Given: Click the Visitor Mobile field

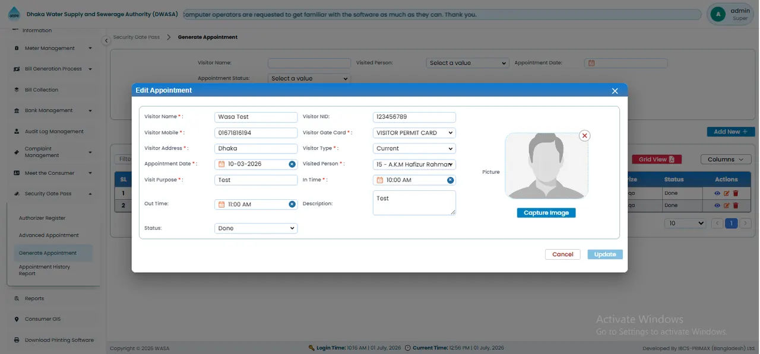Looking at the screenshot, I should (x=256, y=133).
